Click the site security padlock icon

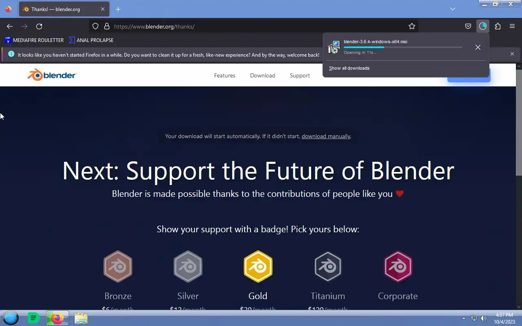click(x=107, y=26)
